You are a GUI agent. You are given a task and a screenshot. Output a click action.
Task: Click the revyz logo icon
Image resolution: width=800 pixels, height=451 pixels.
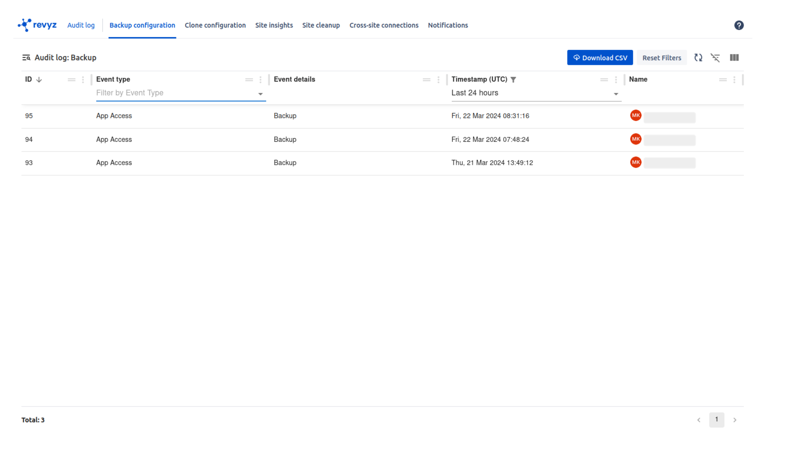tap(25, 25)
